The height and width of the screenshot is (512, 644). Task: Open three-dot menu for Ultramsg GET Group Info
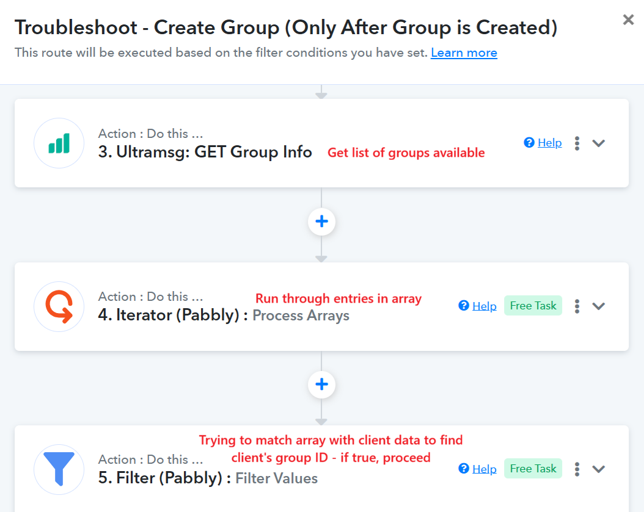(x=577, y=143)
